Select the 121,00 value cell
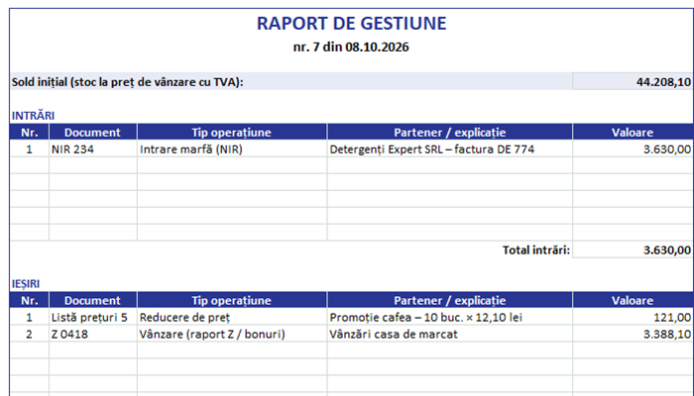Image resolution: width=694 pixels, height=396 pixels. click(633, 317)
